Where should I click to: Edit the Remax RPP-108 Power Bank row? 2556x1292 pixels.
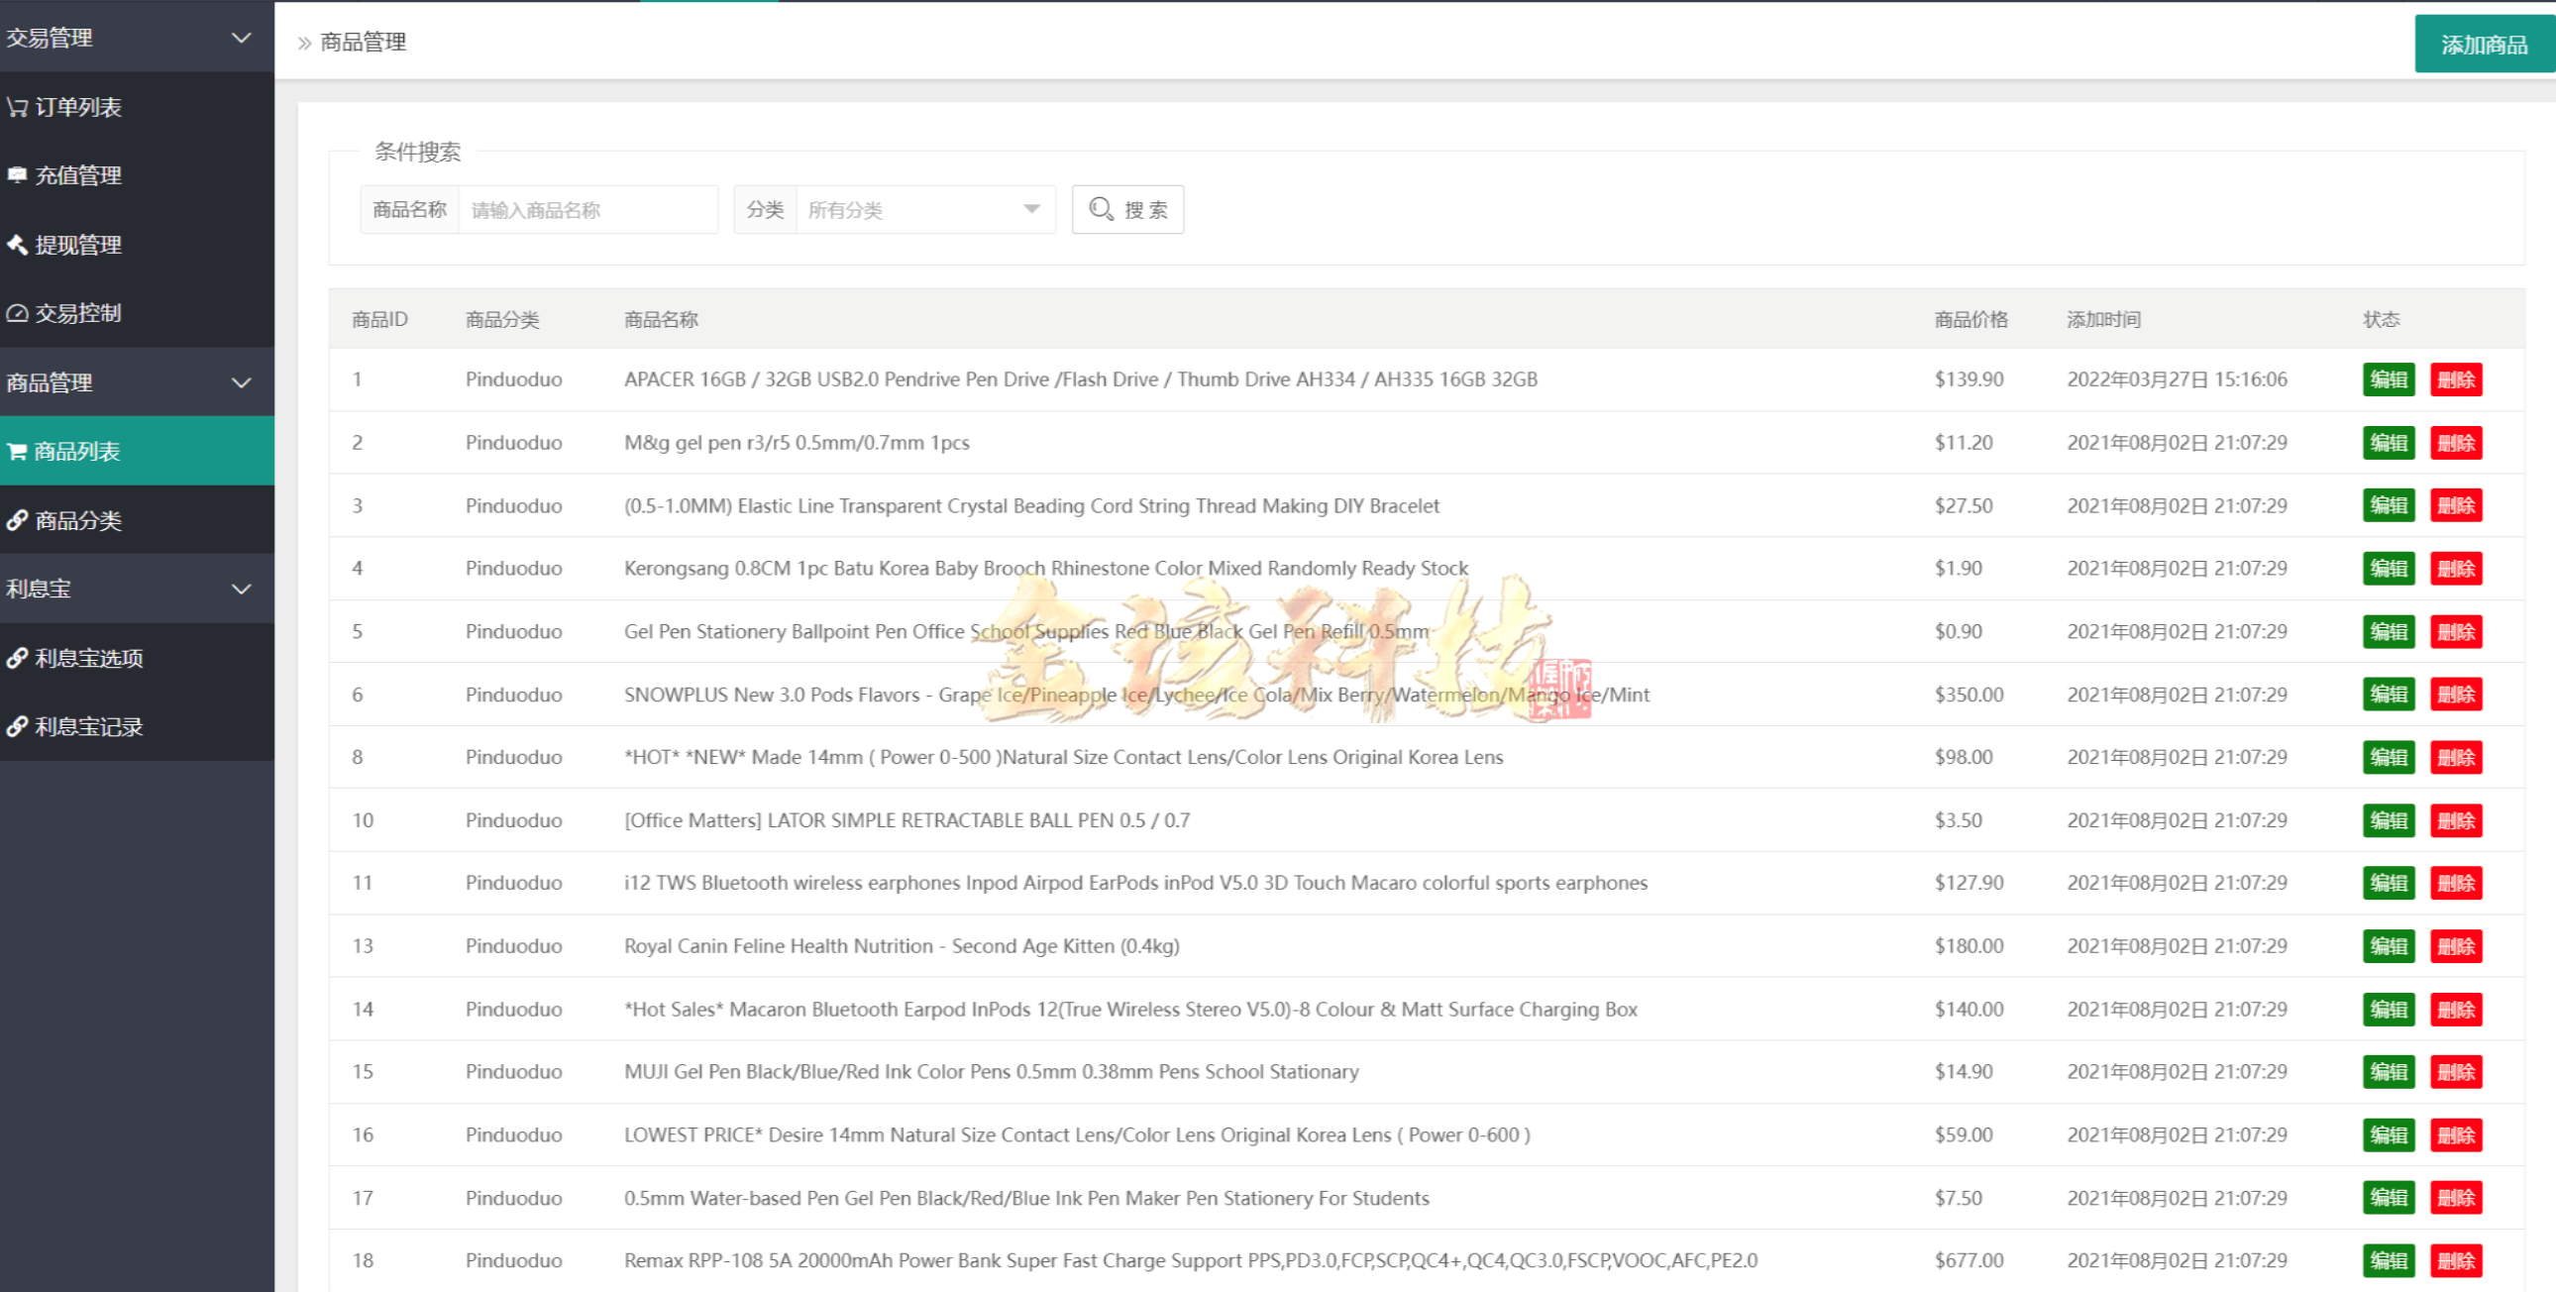click(x=2388, y=1261)
